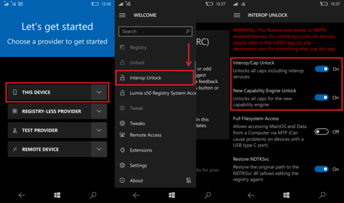Expand the THIS DEVICE chevron
Image resolution: width=344 pixels, height=203 pixels.
99,92
